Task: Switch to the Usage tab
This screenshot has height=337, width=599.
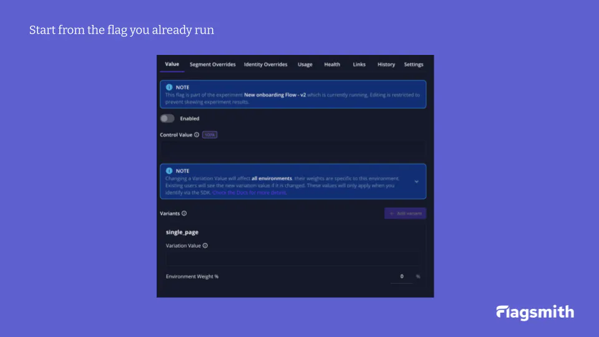Action: (x=305, y=64)
